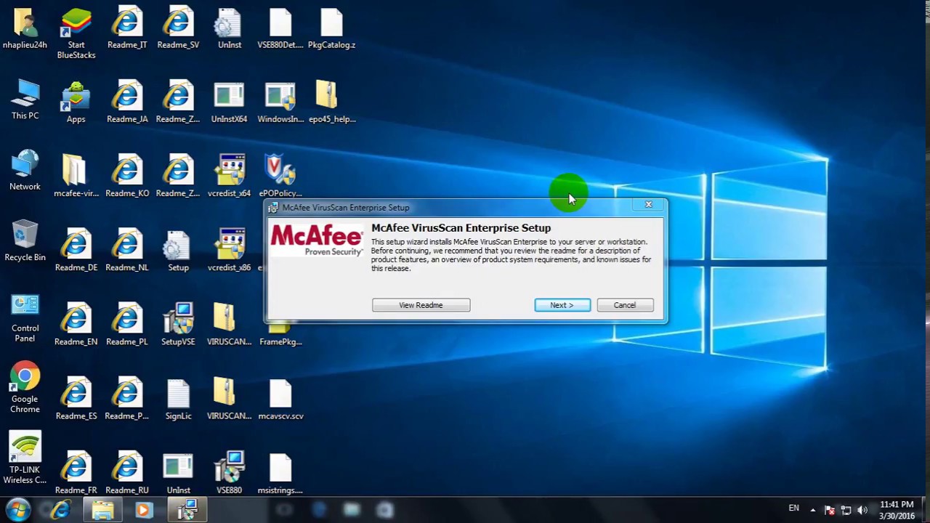930x523 pixels.
Task: Click Next in McAfee setup wizard
Action: point(562,305)
